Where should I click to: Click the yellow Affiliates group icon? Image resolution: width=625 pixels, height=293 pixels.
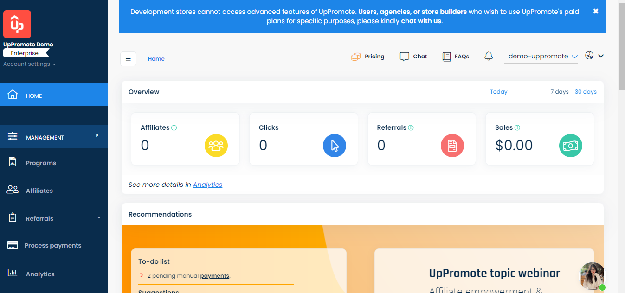tap(216, 146)
